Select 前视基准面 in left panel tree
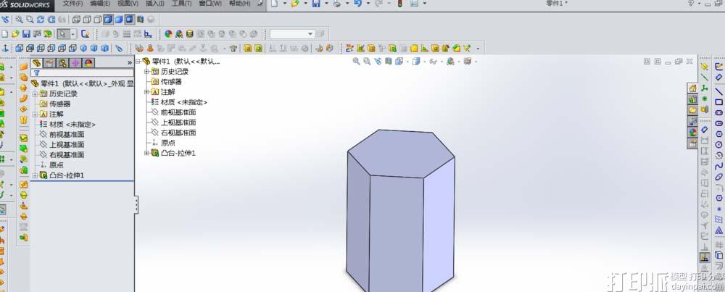This screenshot has height=292, width=725. tap(67, 135)
